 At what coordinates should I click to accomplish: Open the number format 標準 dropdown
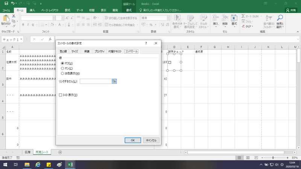[168, 18]
